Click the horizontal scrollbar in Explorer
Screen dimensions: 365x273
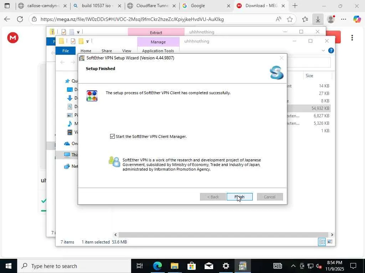(223, 235)
